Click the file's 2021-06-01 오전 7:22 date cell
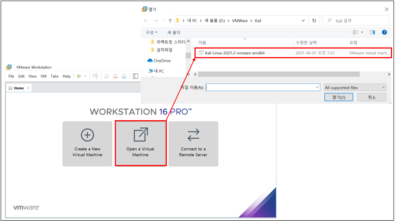 point(315,53)
